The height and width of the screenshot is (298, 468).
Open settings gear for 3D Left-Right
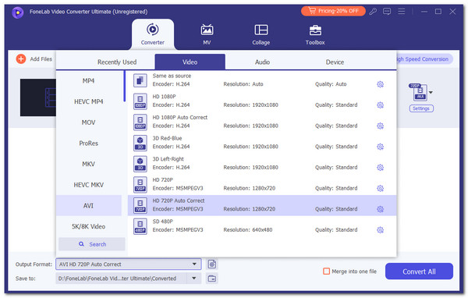(x=380, y=168)
